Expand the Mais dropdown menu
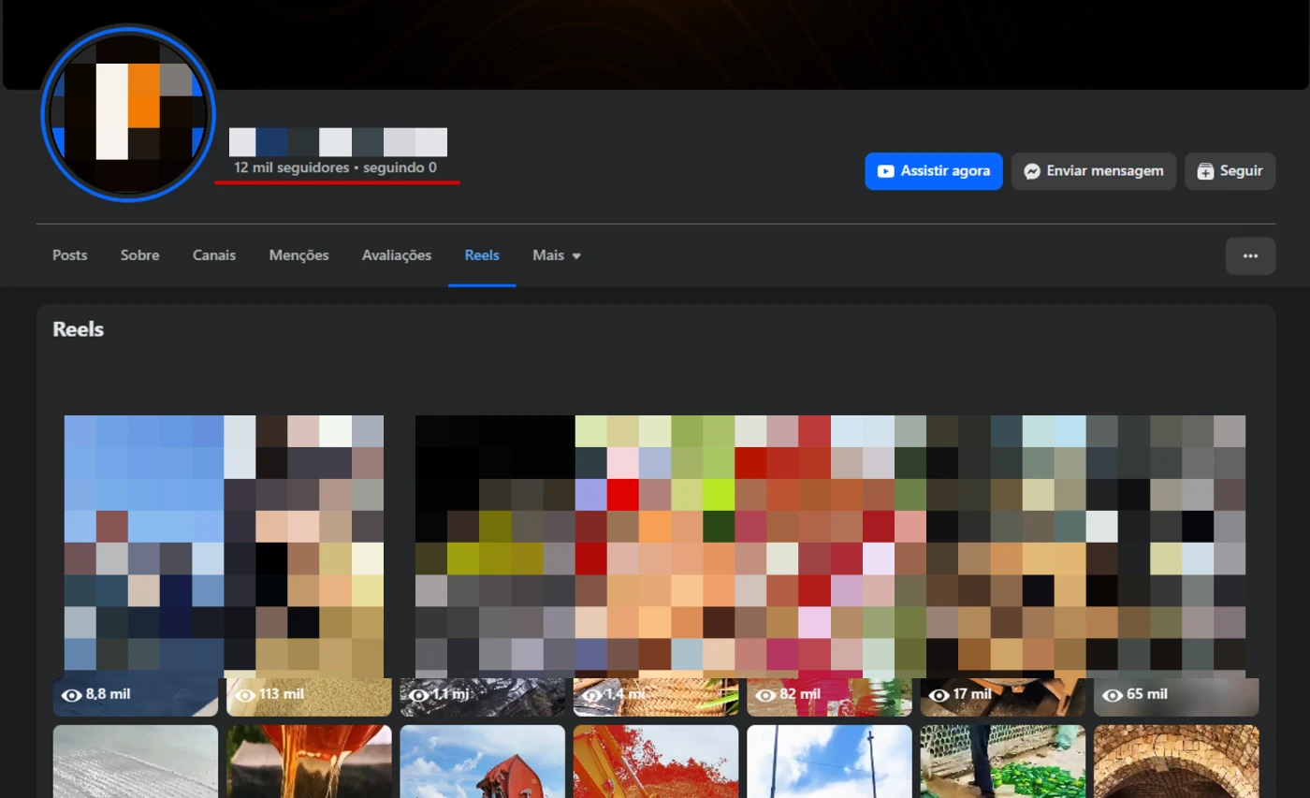Screen dimensions: 1310x798 556,255
